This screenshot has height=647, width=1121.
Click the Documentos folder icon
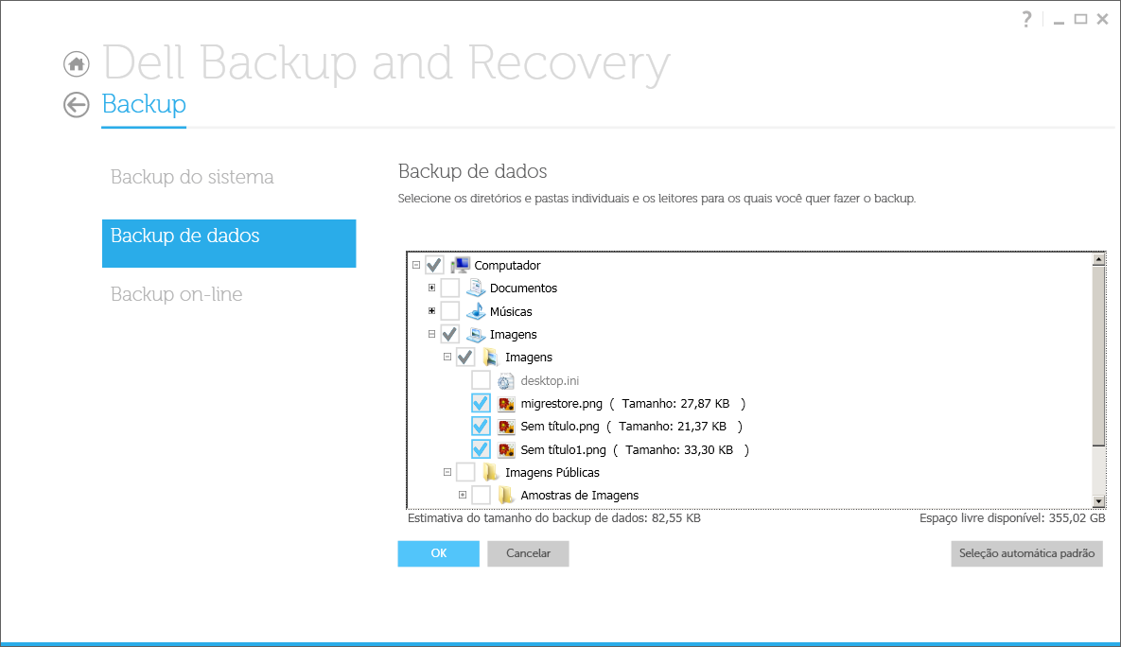476,289
